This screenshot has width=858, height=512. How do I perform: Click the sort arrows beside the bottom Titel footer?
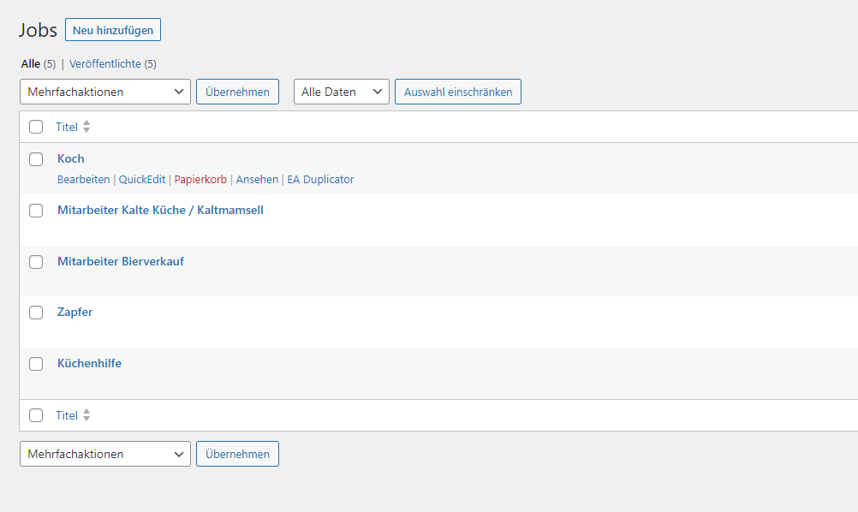click(86, 415)
